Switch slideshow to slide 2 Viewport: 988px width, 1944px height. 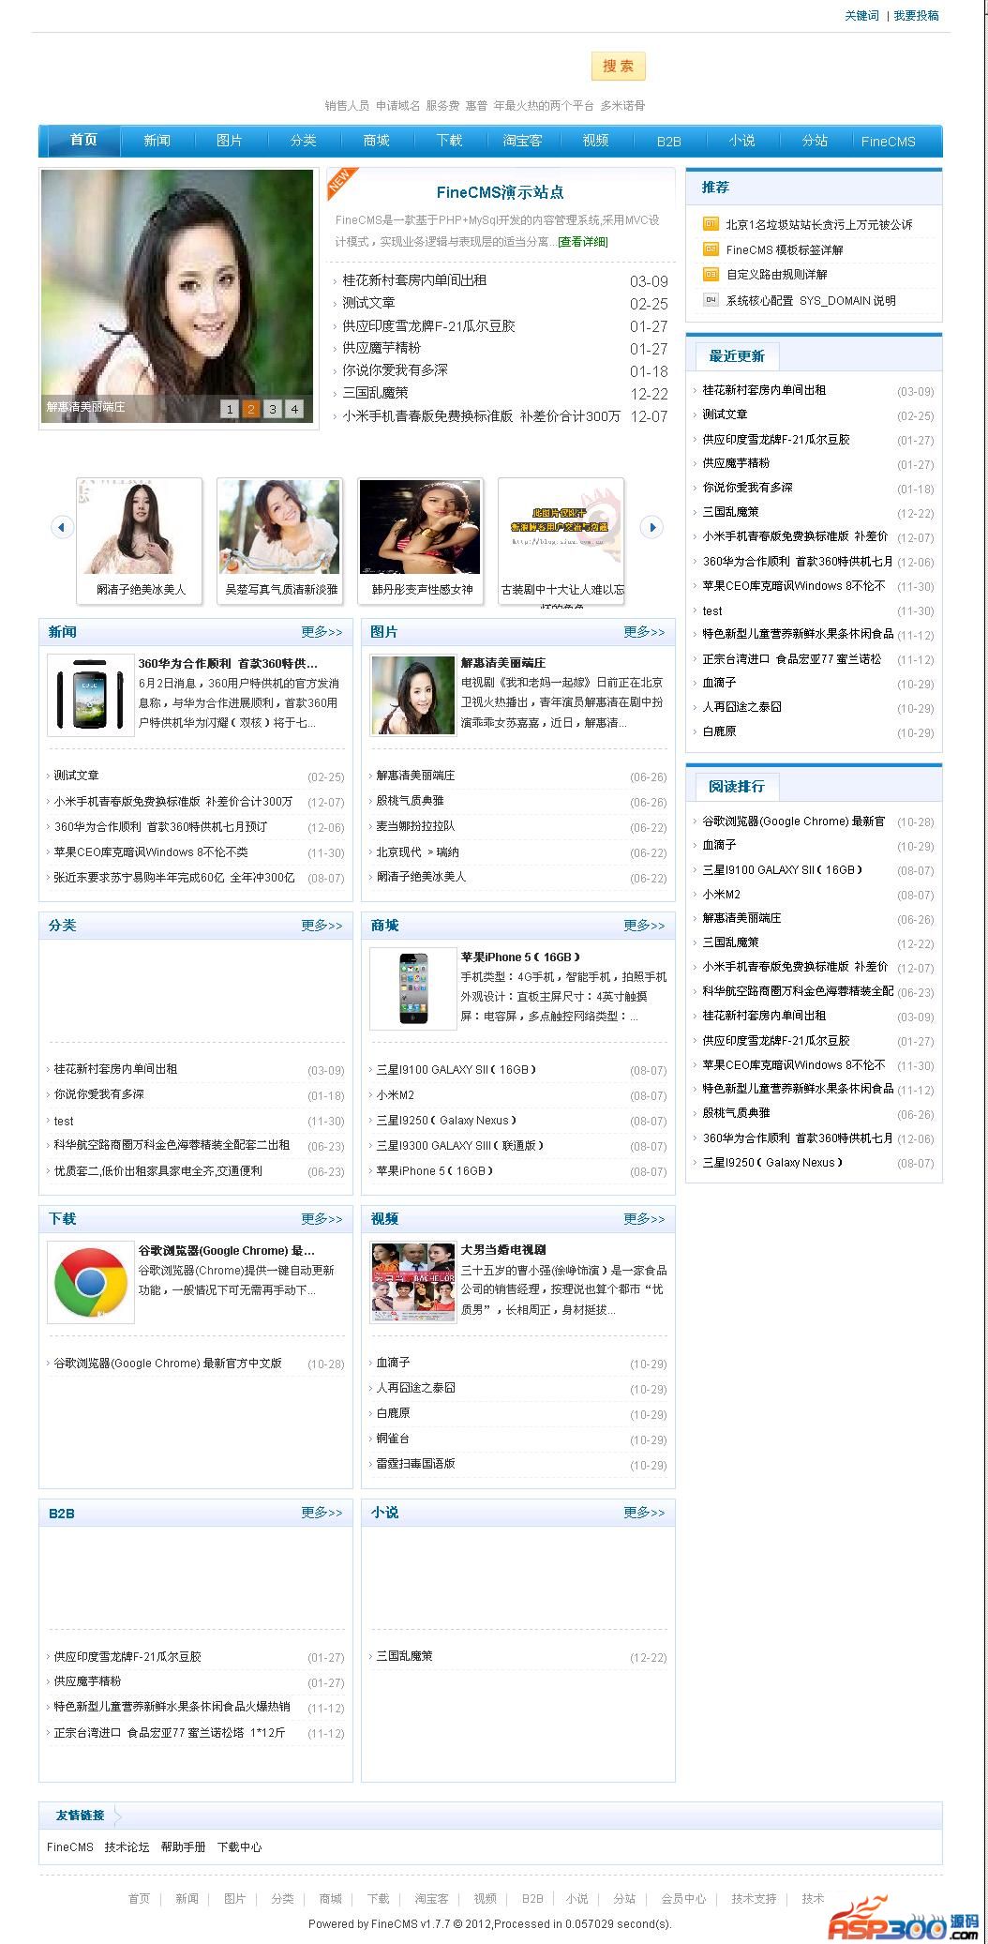coord(250,409)
